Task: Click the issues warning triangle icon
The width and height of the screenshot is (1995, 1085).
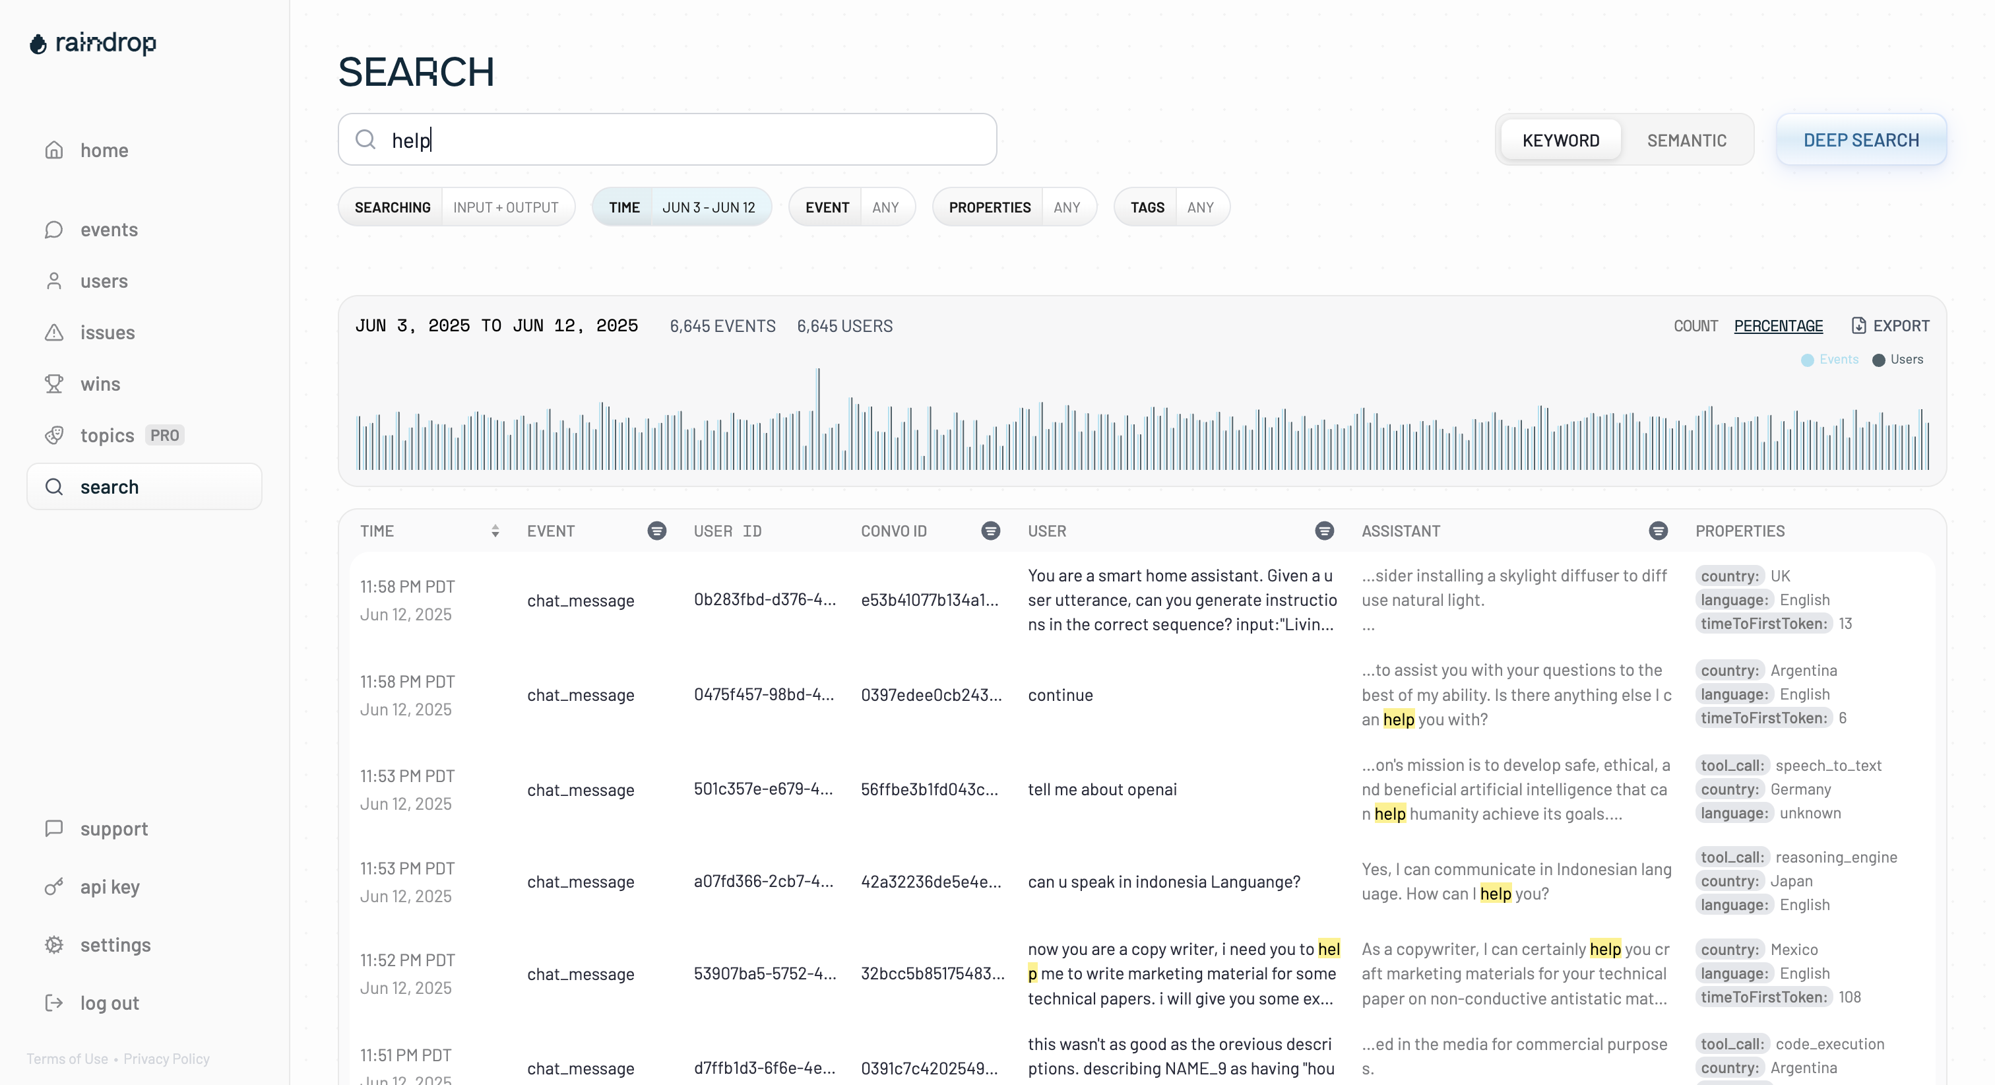Action: pos(53,333)
